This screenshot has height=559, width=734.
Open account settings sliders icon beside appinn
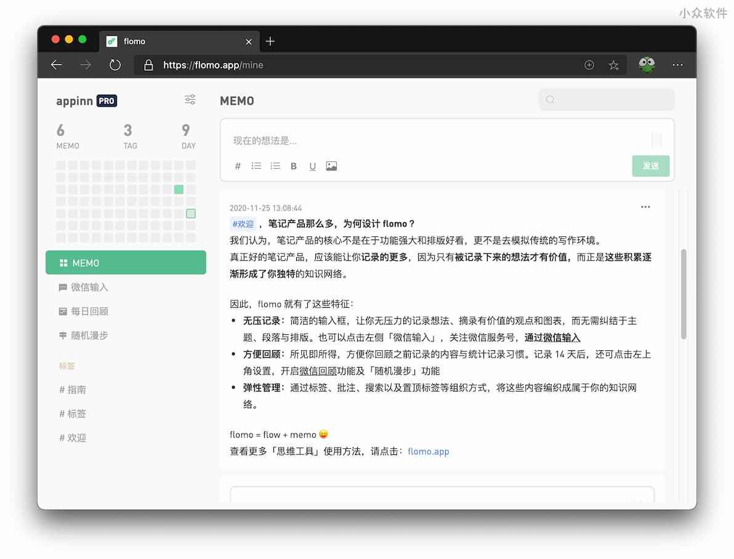pyautogui.click(x=190, y=100)
